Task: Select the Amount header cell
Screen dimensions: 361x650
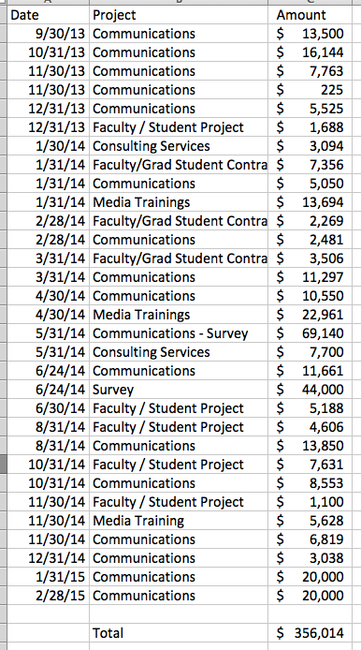Action: pos(310,15)
